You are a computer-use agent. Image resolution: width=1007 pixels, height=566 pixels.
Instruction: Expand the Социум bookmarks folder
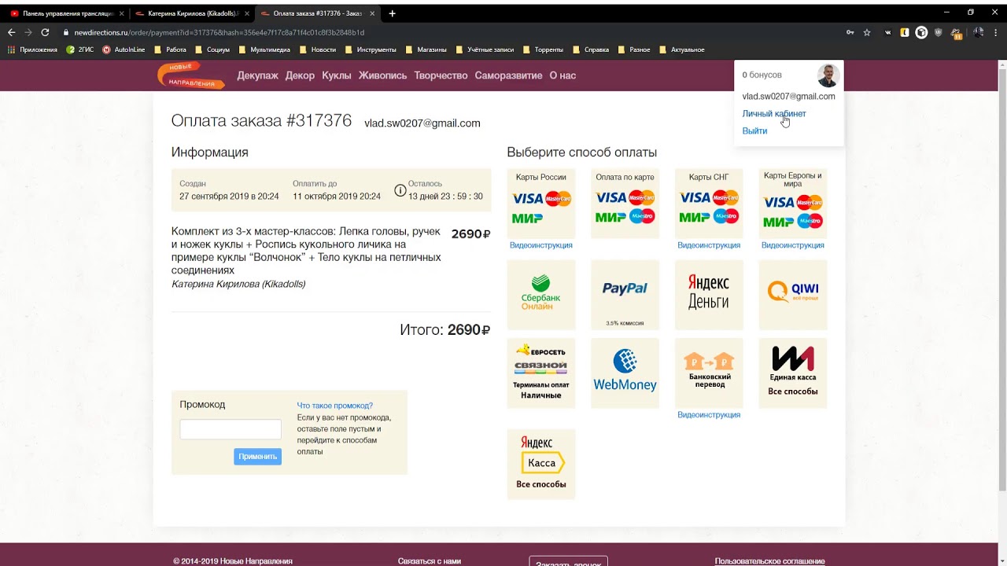pos(212,50)
